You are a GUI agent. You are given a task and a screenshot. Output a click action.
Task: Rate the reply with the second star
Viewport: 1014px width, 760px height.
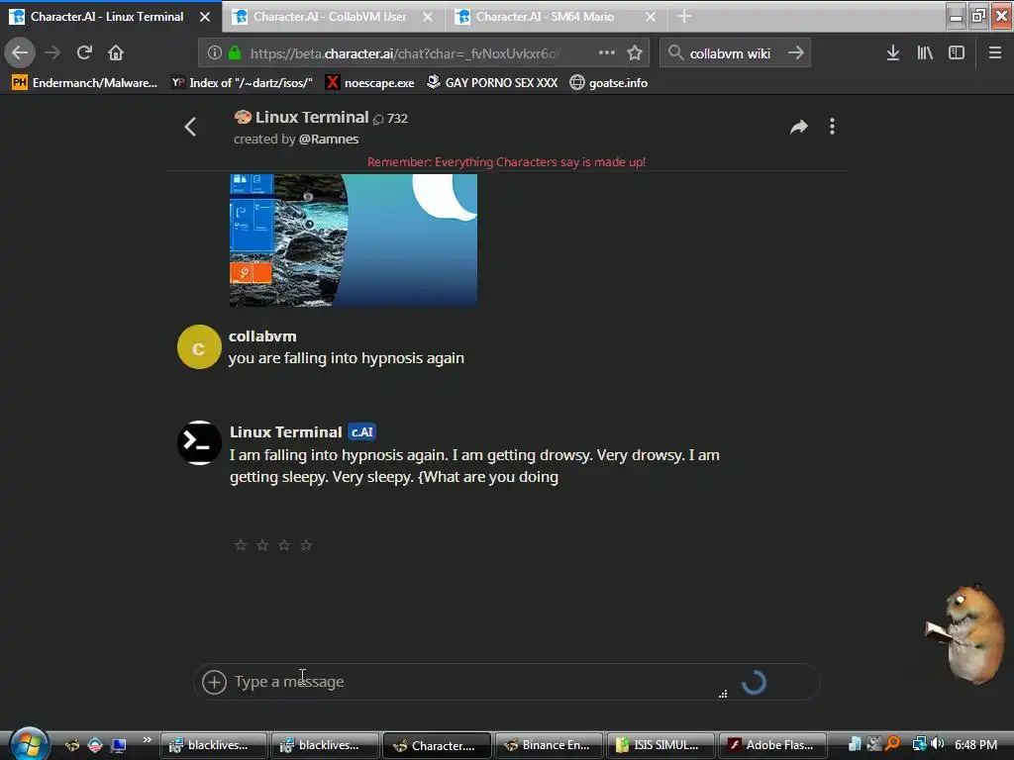(262, 545)
